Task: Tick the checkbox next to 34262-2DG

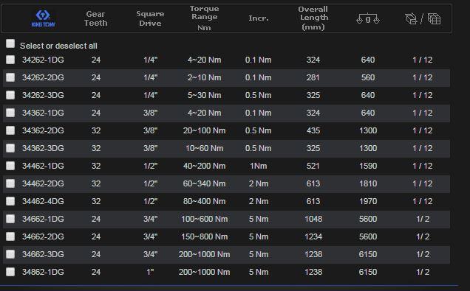Action: pos(10,77)
